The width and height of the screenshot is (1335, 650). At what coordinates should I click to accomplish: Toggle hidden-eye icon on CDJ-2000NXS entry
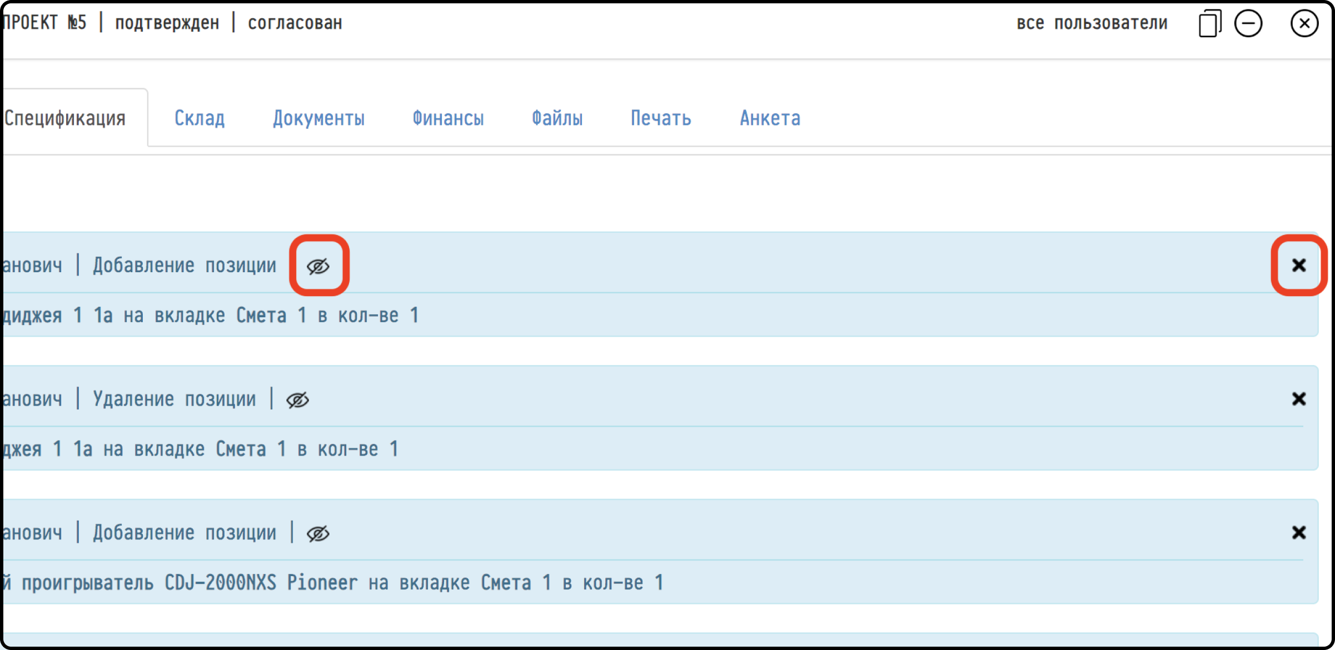(x=318, y=533)
